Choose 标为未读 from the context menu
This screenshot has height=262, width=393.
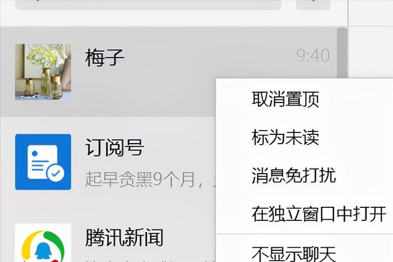tap(285, 137)
